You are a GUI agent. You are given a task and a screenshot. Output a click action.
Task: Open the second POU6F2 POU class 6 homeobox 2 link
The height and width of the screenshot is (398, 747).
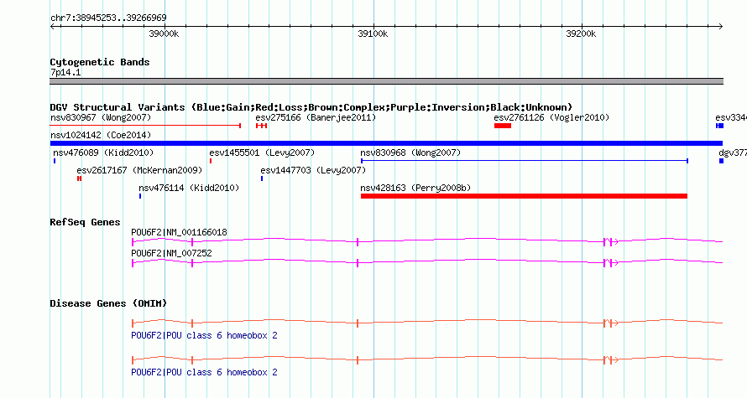tap(205, 372)
